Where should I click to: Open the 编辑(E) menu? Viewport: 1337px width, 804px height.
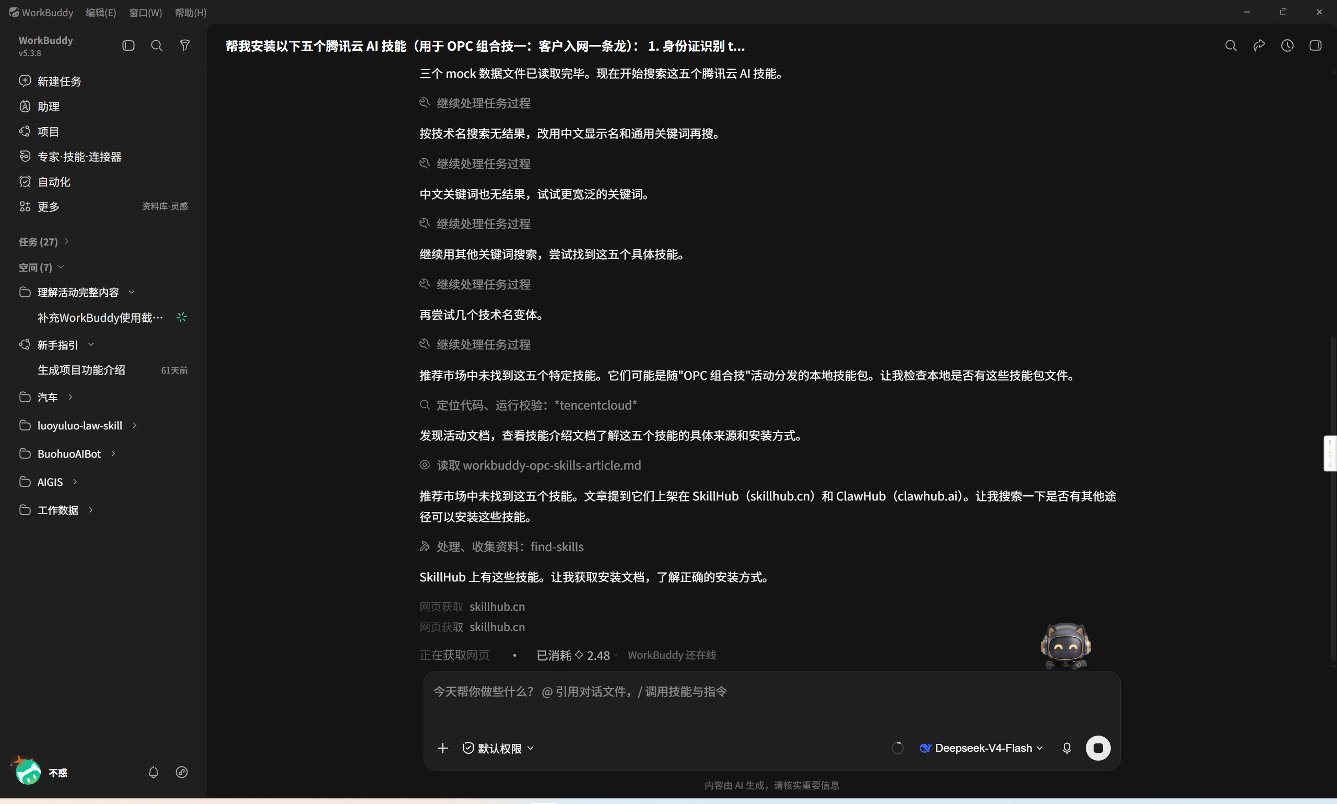tap(101, 12)
